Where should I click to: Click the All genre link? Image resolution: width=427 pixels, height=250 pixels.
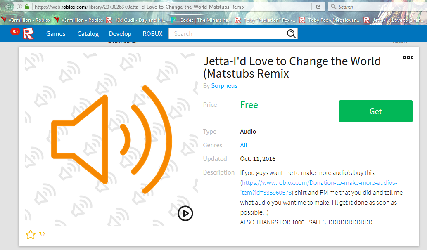point(244,145)
